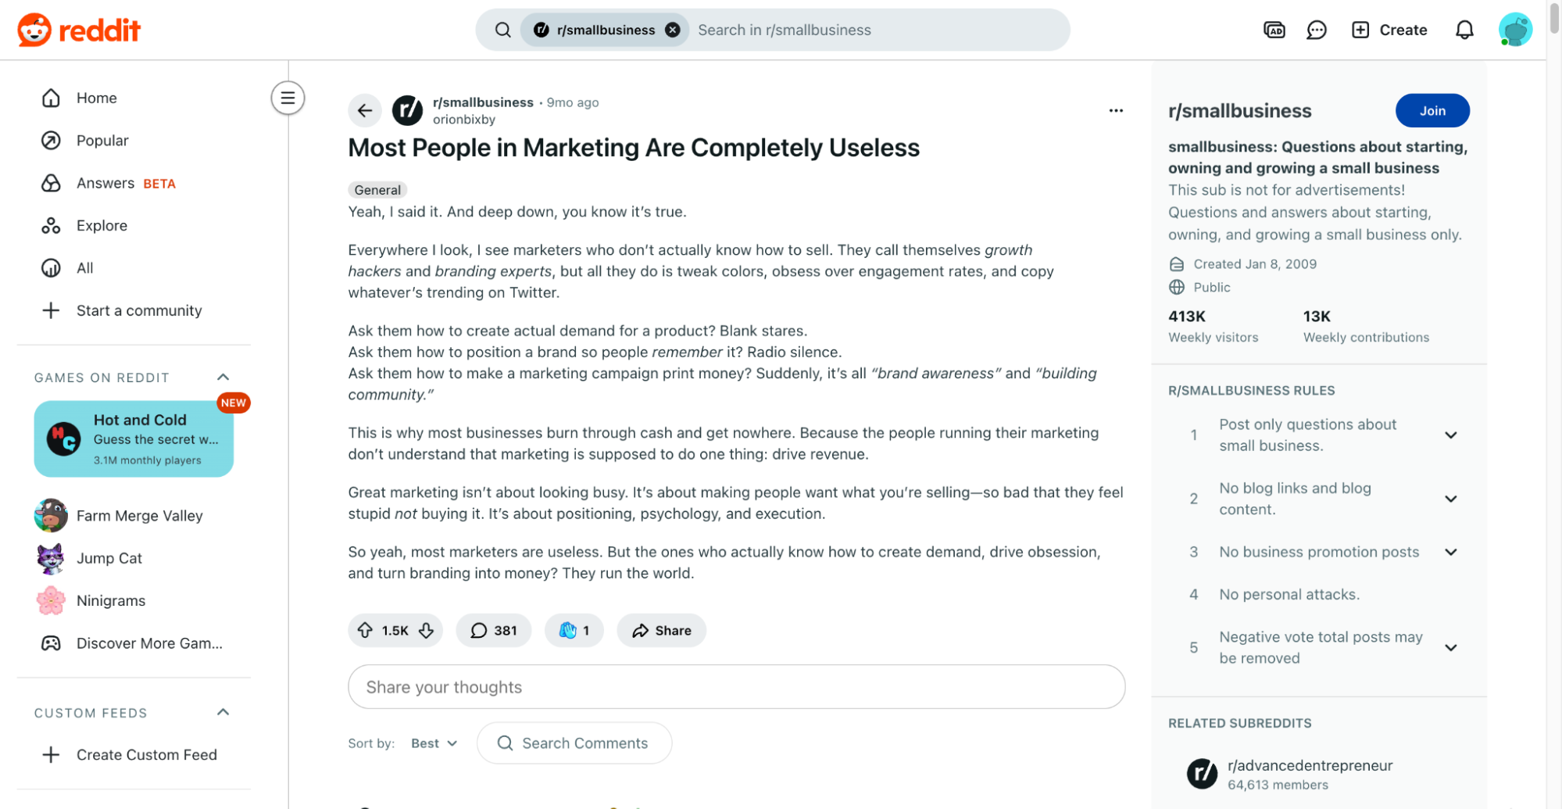Click the Answers BETA sidebar icon
The height and width of the screenshot is (809, 1562).
coord(50,183)
